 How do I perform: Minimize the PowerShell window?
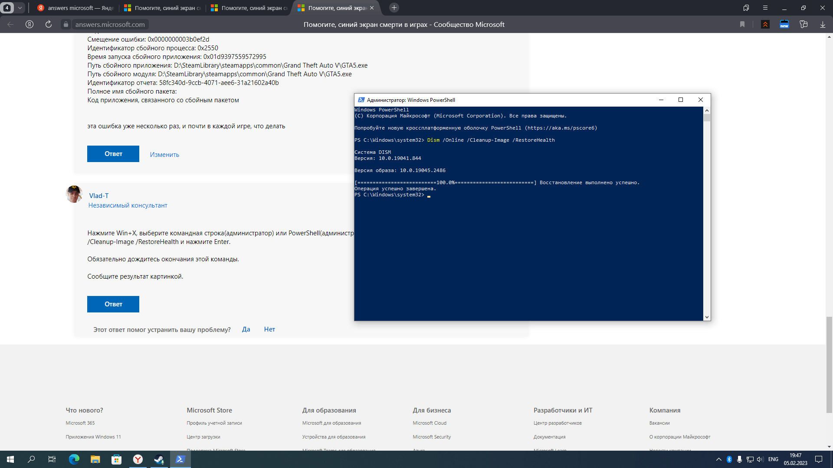(x=661, y=100)
